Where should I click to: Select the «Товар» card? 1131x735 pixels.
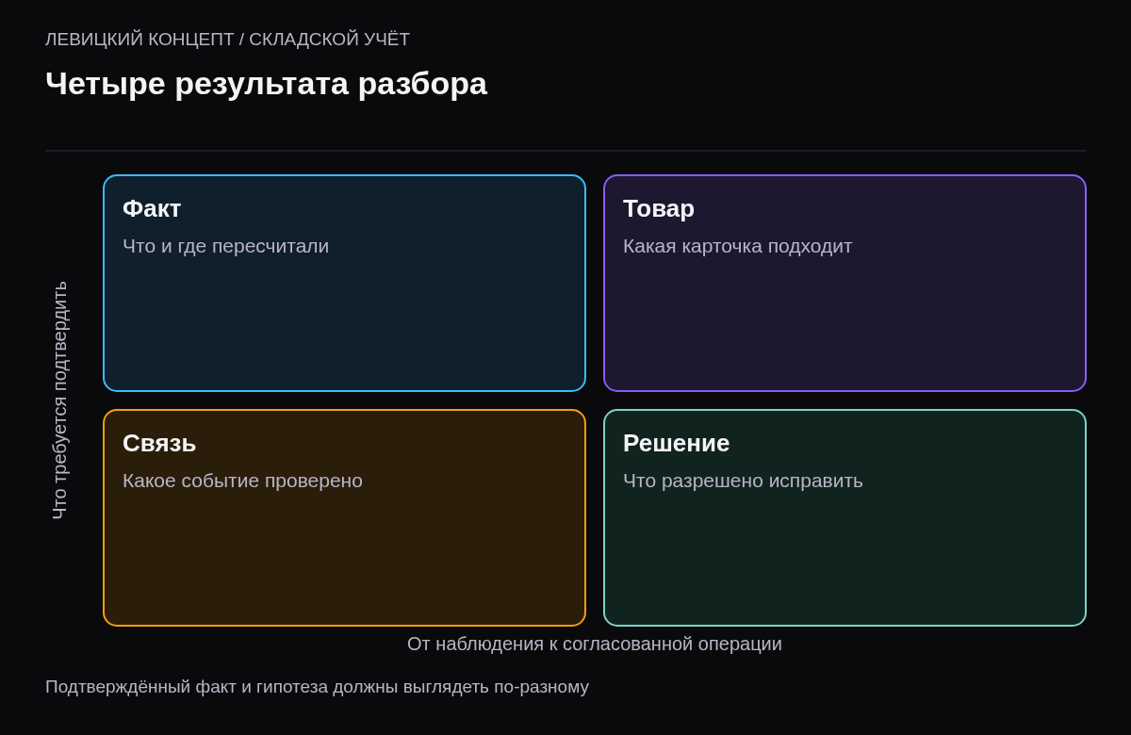click(844, 283)
